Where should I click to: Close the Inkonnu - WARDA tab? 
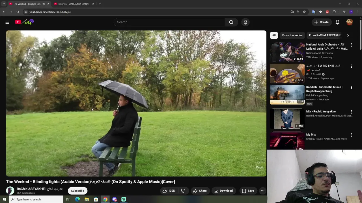[x=93, y=4]
